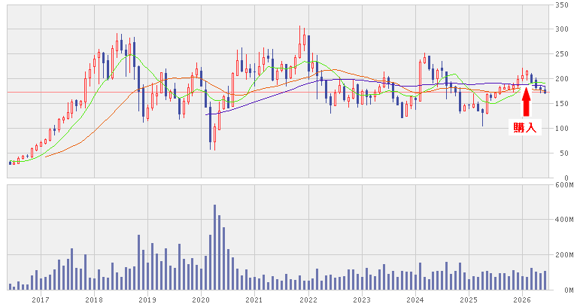Click the 2017 year label on axis
Image resolution: width=577 pixels, height=304 pixels.
point(41,299)
